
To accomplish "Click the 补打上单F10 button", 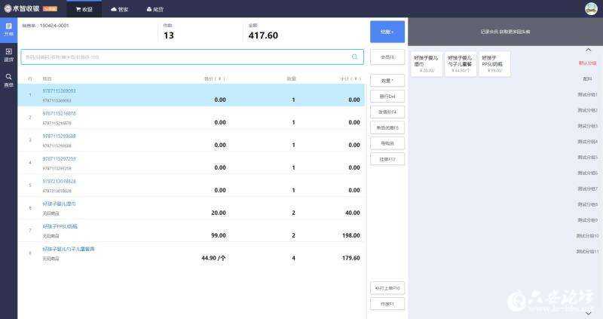I will (387, 288).
